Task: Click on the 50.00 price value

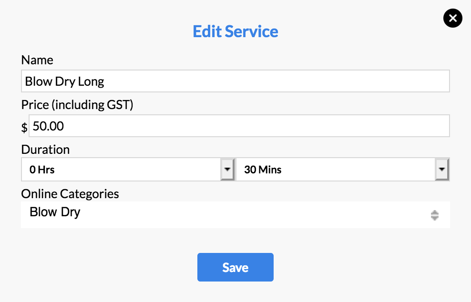Action: (x=48, y=126)
